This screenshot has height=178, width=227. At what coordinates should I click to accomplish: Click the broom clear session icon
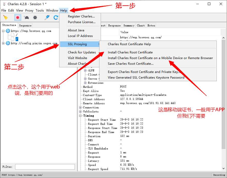[5, 17]
